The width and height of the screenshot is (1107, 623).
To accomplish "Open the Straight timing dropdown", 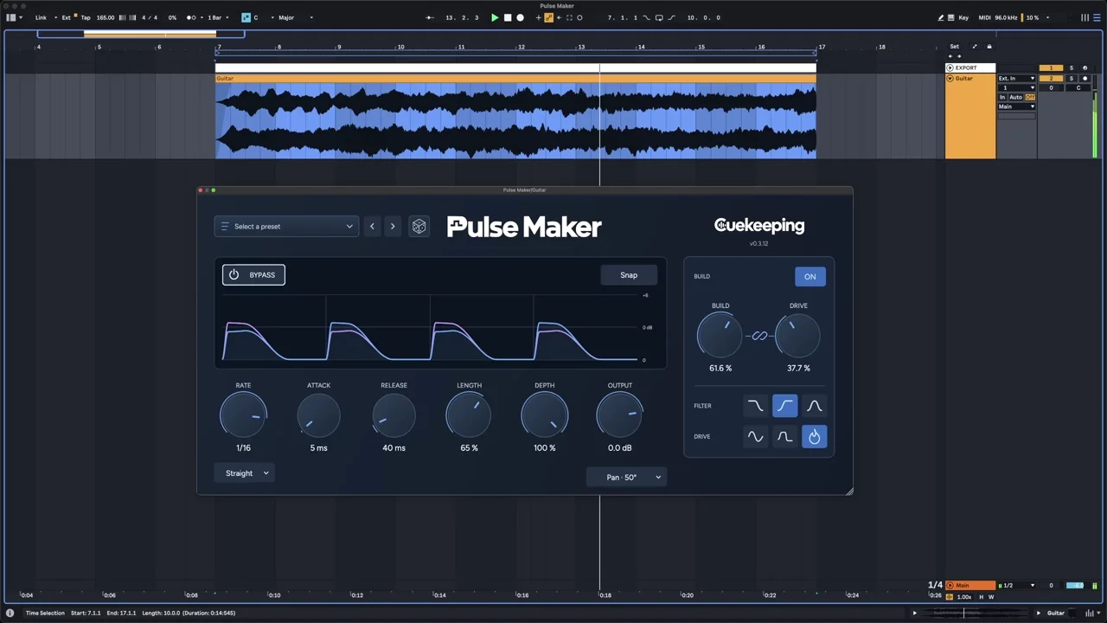I will [x=246, y=473].
